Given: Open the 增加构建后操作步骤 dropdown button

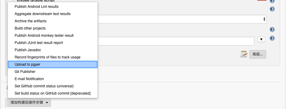Looking at the screenshot, I should point(29,102).
